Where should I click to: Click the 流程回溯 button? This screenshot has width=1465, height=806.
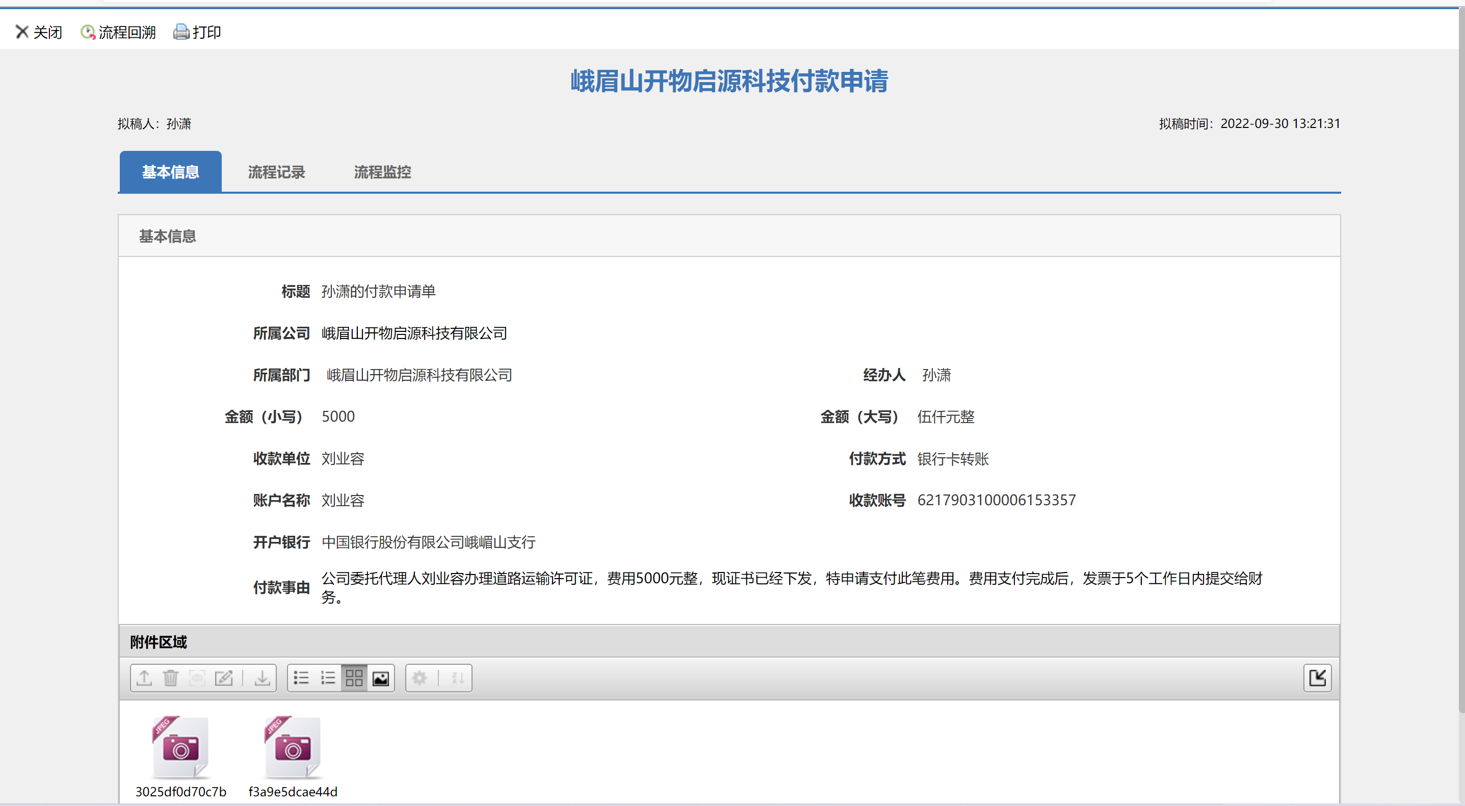118,32
